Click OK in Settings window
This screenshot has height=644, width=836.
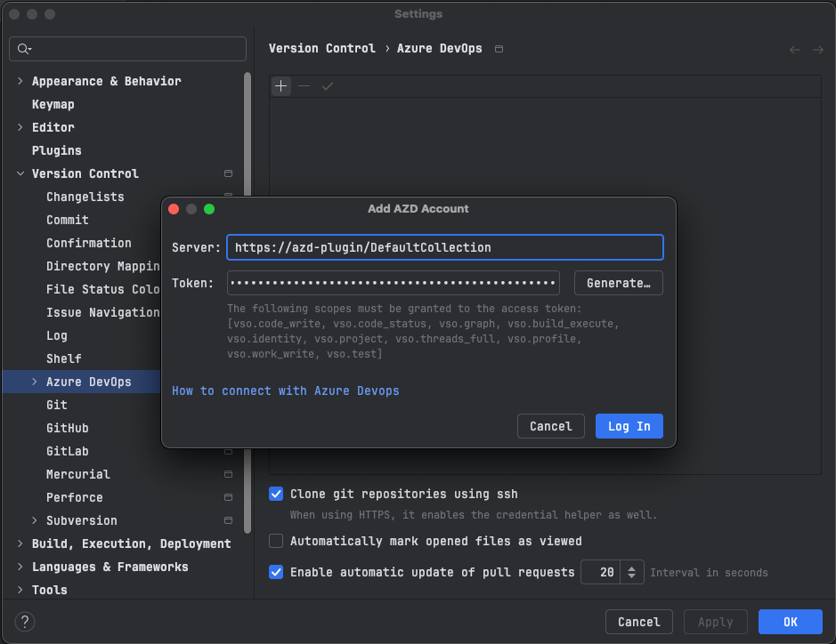click(790, 622)
